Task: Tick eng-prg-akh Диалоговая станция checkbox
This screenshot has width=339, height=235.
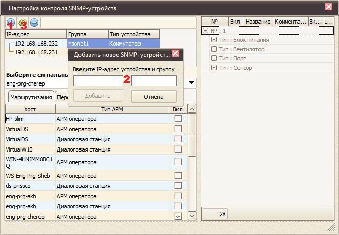Action: click(178, 206)
